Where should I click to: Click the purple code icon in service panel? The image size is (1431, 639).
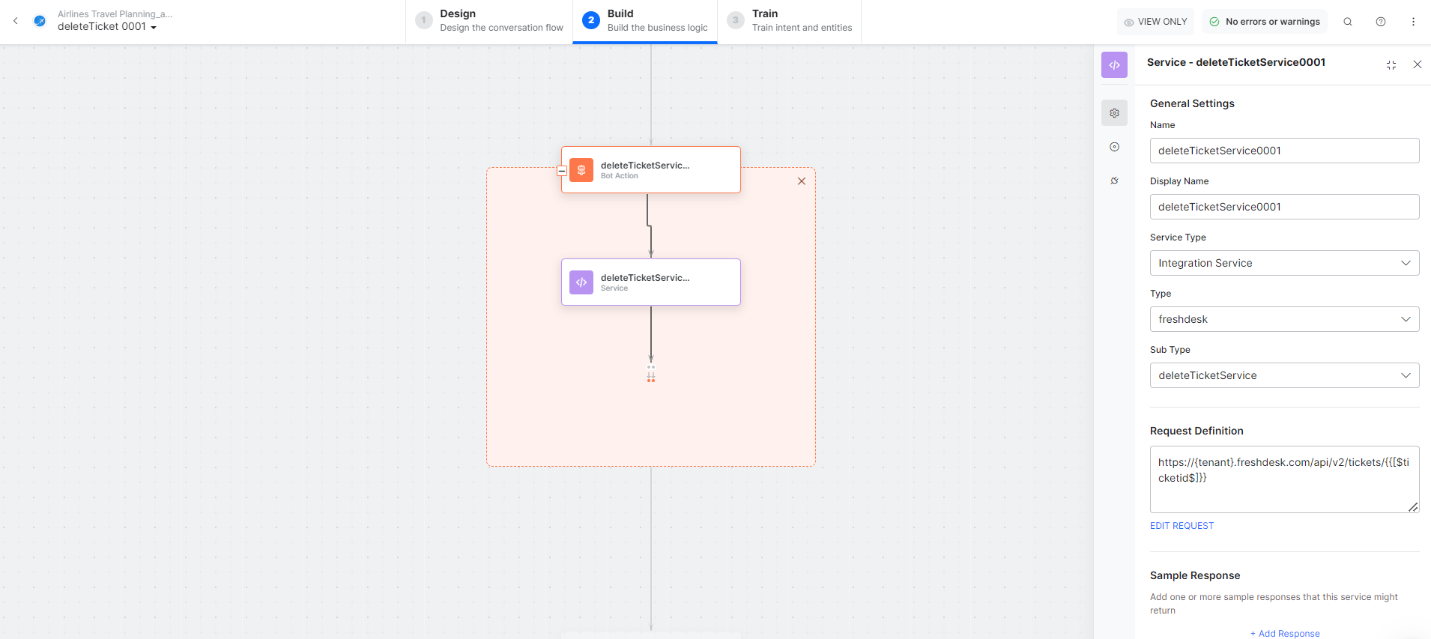[1114, 65]
